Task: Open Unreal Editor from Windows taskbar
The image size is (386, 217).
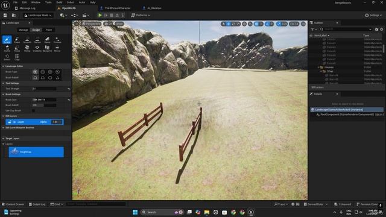Action: tap(251, 212)
